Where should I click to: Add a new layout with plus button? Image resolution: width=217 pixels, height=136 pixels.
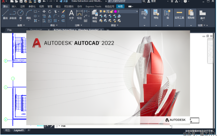[29, 130]
